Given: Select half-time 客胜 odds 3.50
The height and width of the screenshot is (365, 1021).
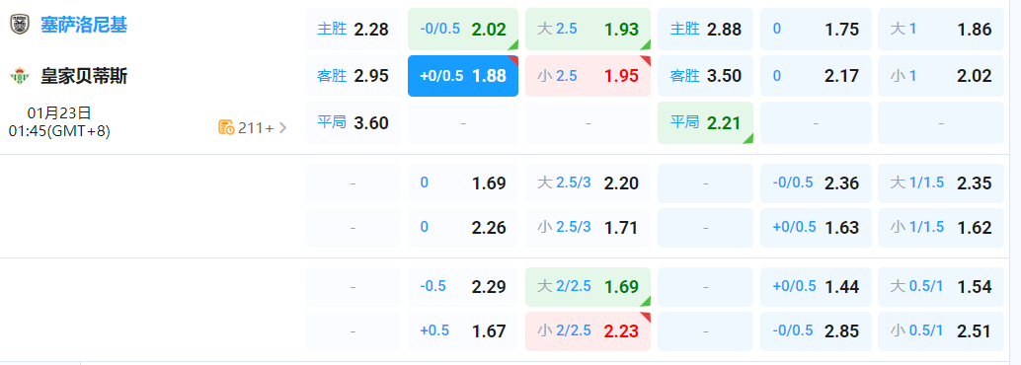Looking at the screenshot, I should coord(705,76).
